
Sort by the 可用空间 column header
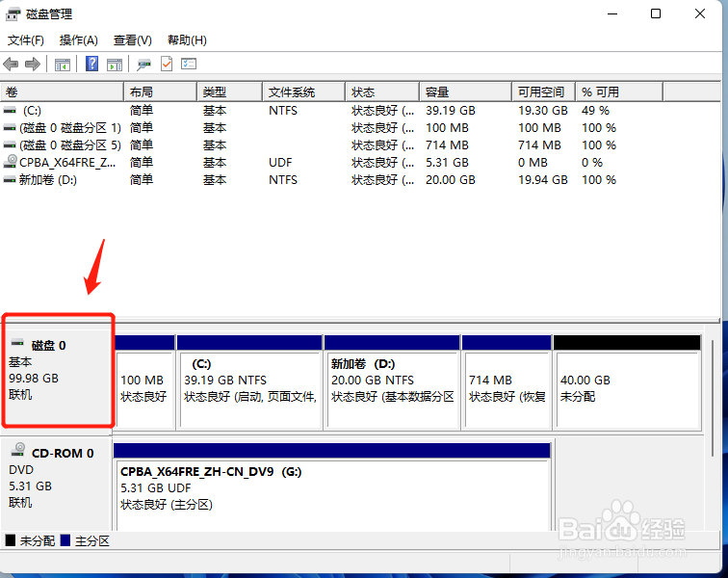(x=544, y=92)
